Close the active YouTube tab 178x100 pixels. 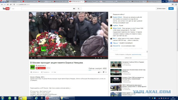coord(83,1)
